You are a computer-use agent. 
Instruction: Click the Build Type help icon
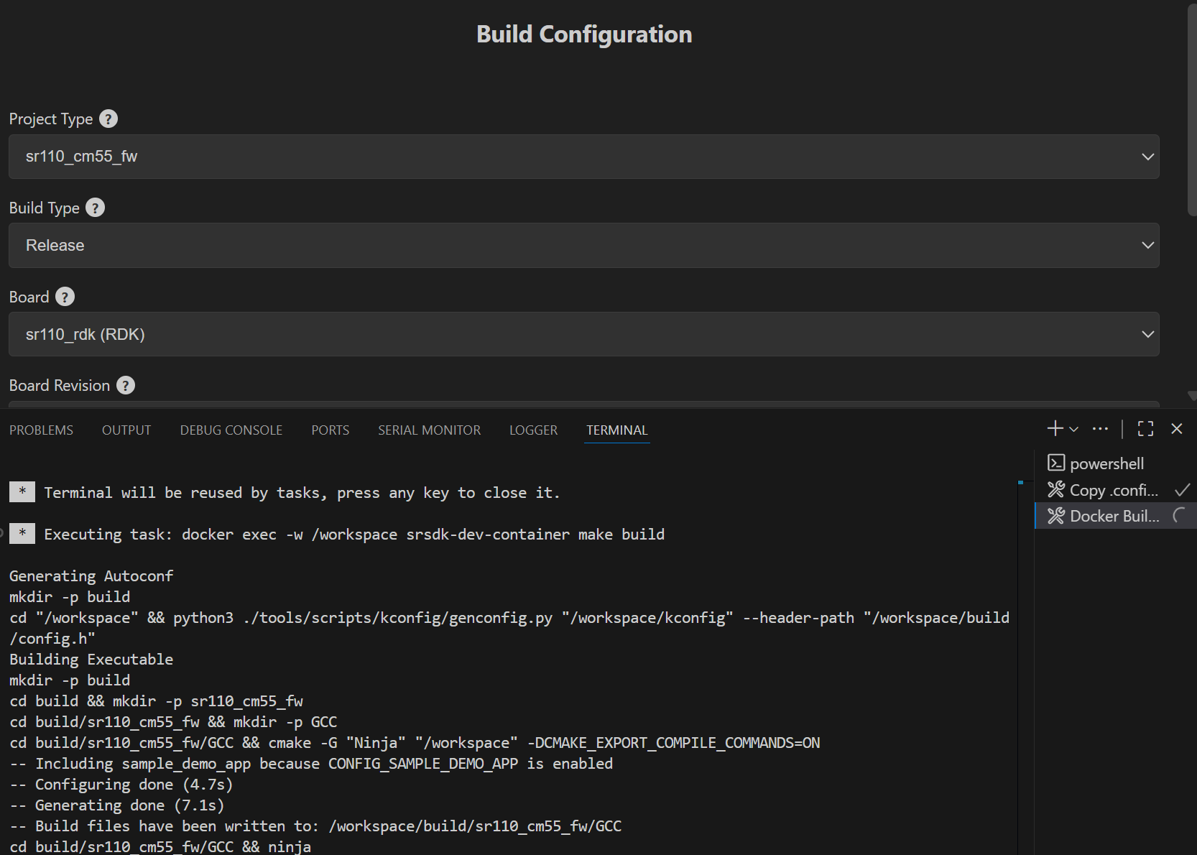pyautogui.click(x=95, y=208)
